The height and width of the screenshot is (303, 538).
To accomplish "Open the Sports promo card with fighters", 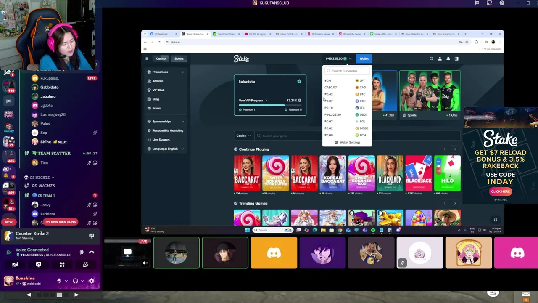I will click(430, 94).
